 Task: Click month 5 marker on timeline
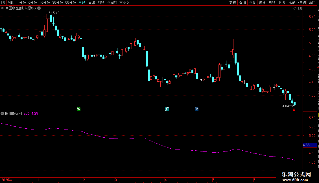pyautogui.click(x=213, y=180)
